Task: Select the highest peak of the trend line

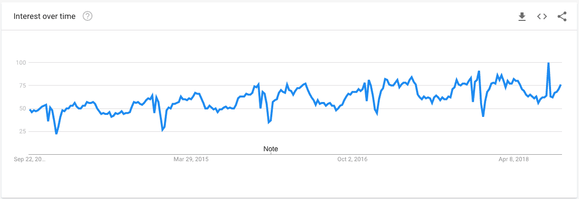Action: tap(549, 63)
